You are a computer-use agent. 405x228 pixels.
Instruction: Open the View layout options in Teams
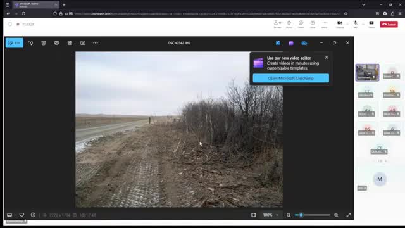click(x=313, y=24)
